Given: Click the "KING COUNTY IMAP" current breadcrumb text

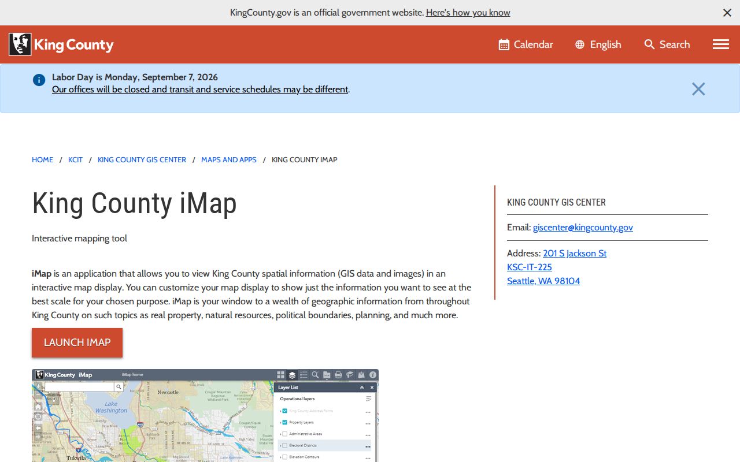Looking at the screenshot, I should [304, 160].
